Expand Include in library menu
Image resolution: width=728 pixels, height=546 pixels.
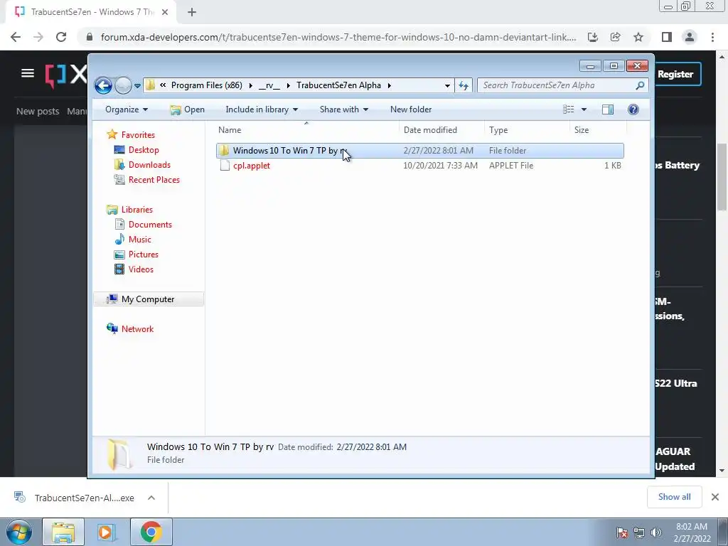[x=262, y=109]
